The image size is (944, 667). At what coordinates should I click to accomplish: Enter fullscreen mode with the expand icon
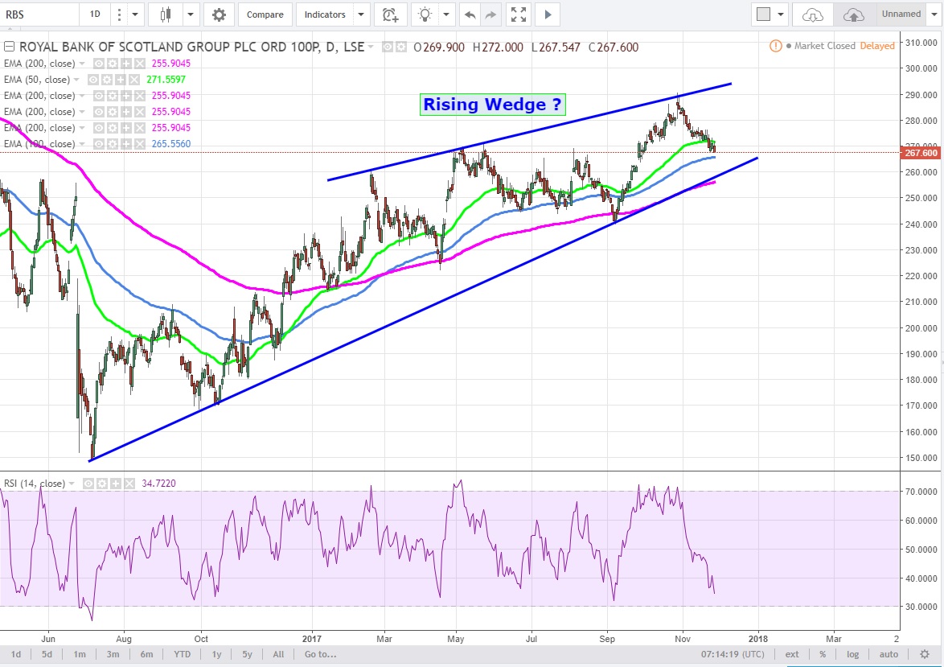(x=519, y=14)
